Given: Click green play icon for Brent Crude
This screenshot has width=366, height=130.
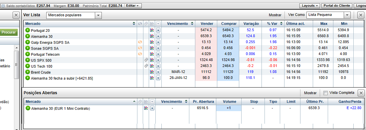Looking at the screenshot, I should click(28, 72).
